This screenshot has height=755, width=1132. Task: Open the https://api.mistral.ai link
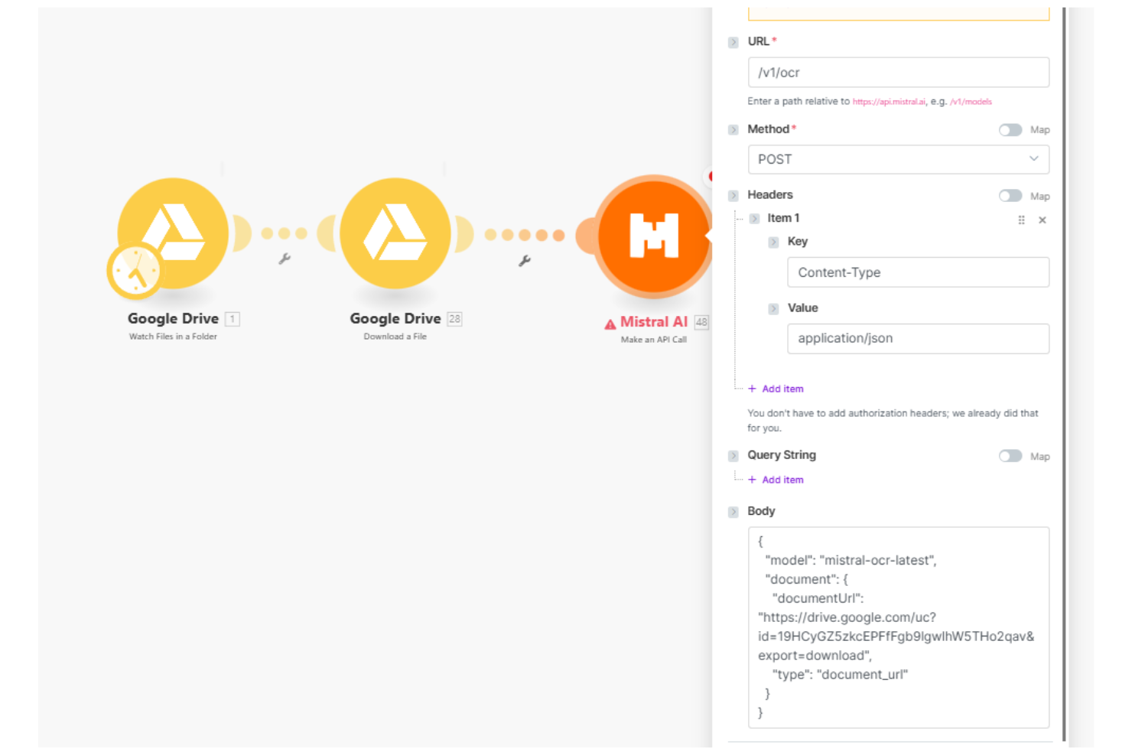point(889,101)
